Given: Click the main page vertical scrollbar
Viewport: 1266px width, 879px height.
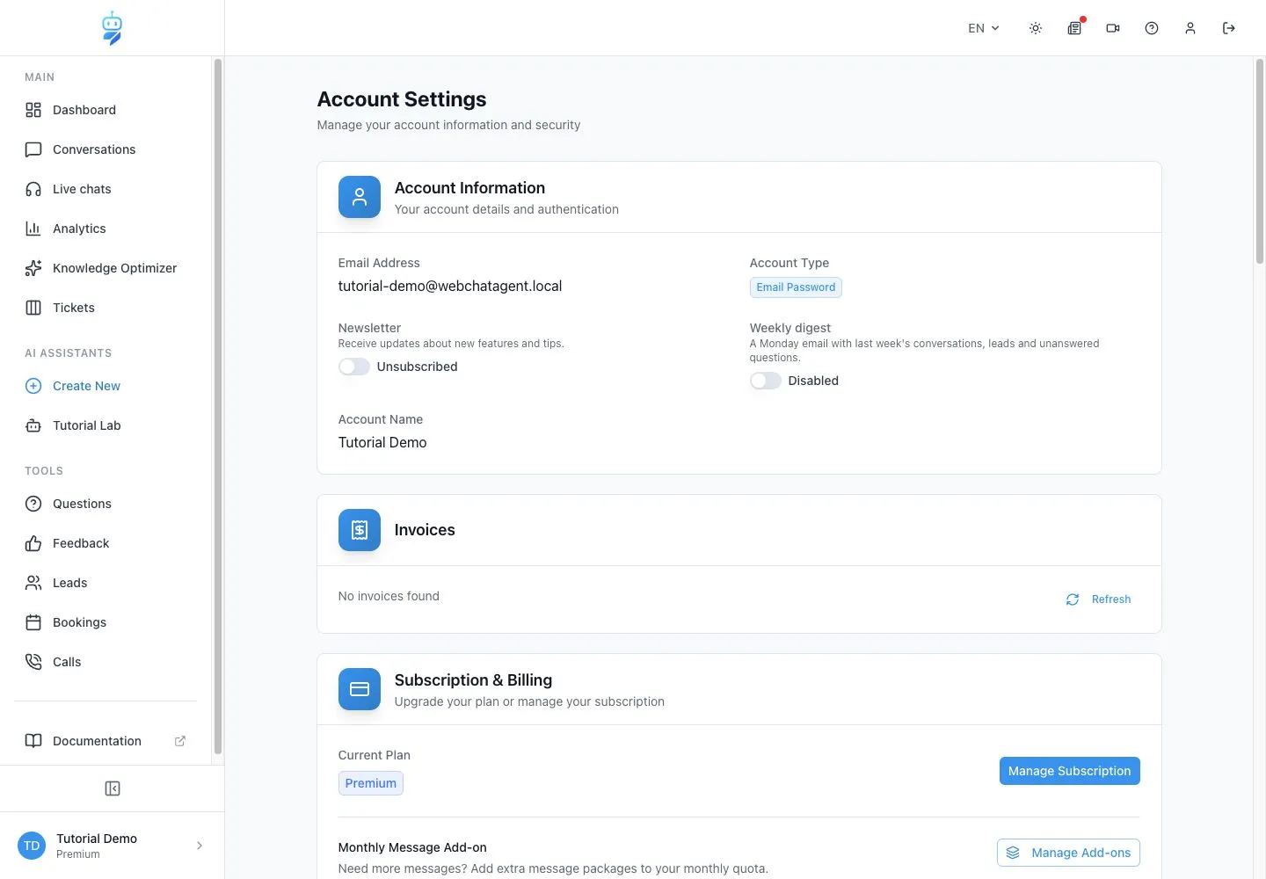Looking at the screenshot, I should point(1260,161).
